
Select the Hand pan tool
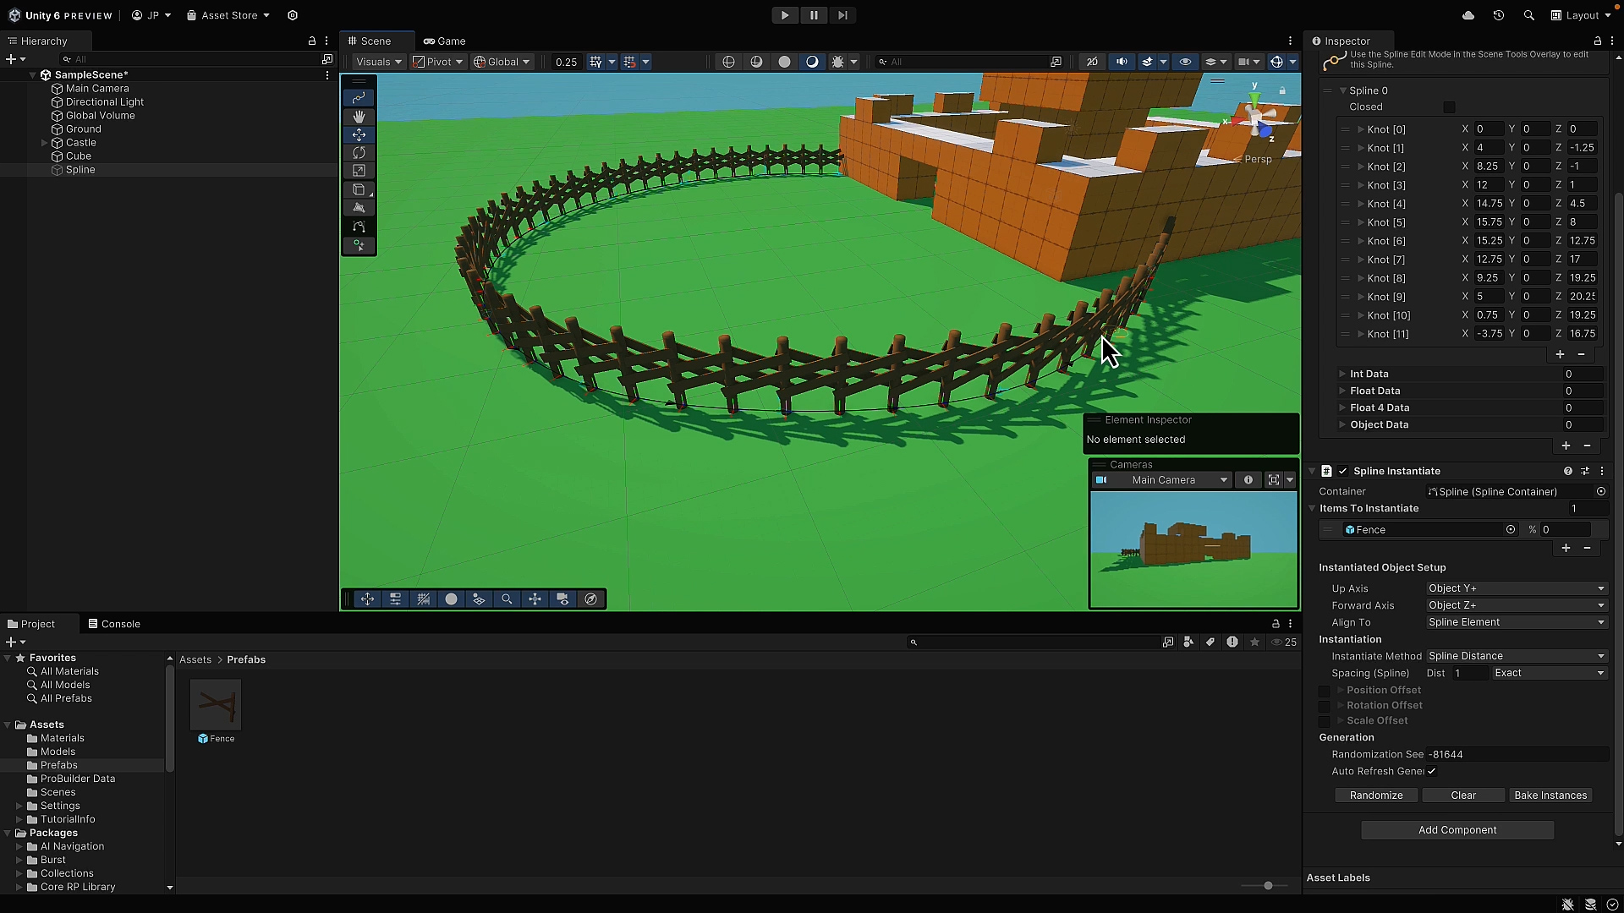(359, 117)
